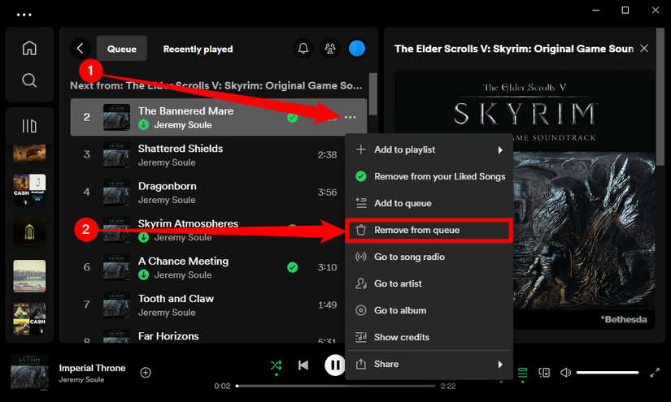Click the user profile avatar
The height and width of the screenshot is (402, 671).
357,49
